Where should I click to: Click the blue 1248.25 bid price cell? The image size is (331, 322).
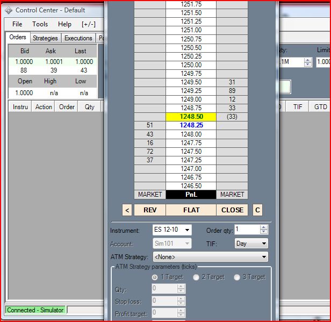click(x=191, y=125)
